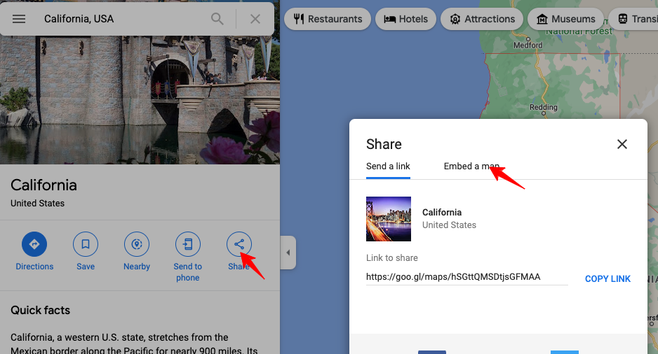Click the California thumbnail in Share dialog

coord(389,219)
